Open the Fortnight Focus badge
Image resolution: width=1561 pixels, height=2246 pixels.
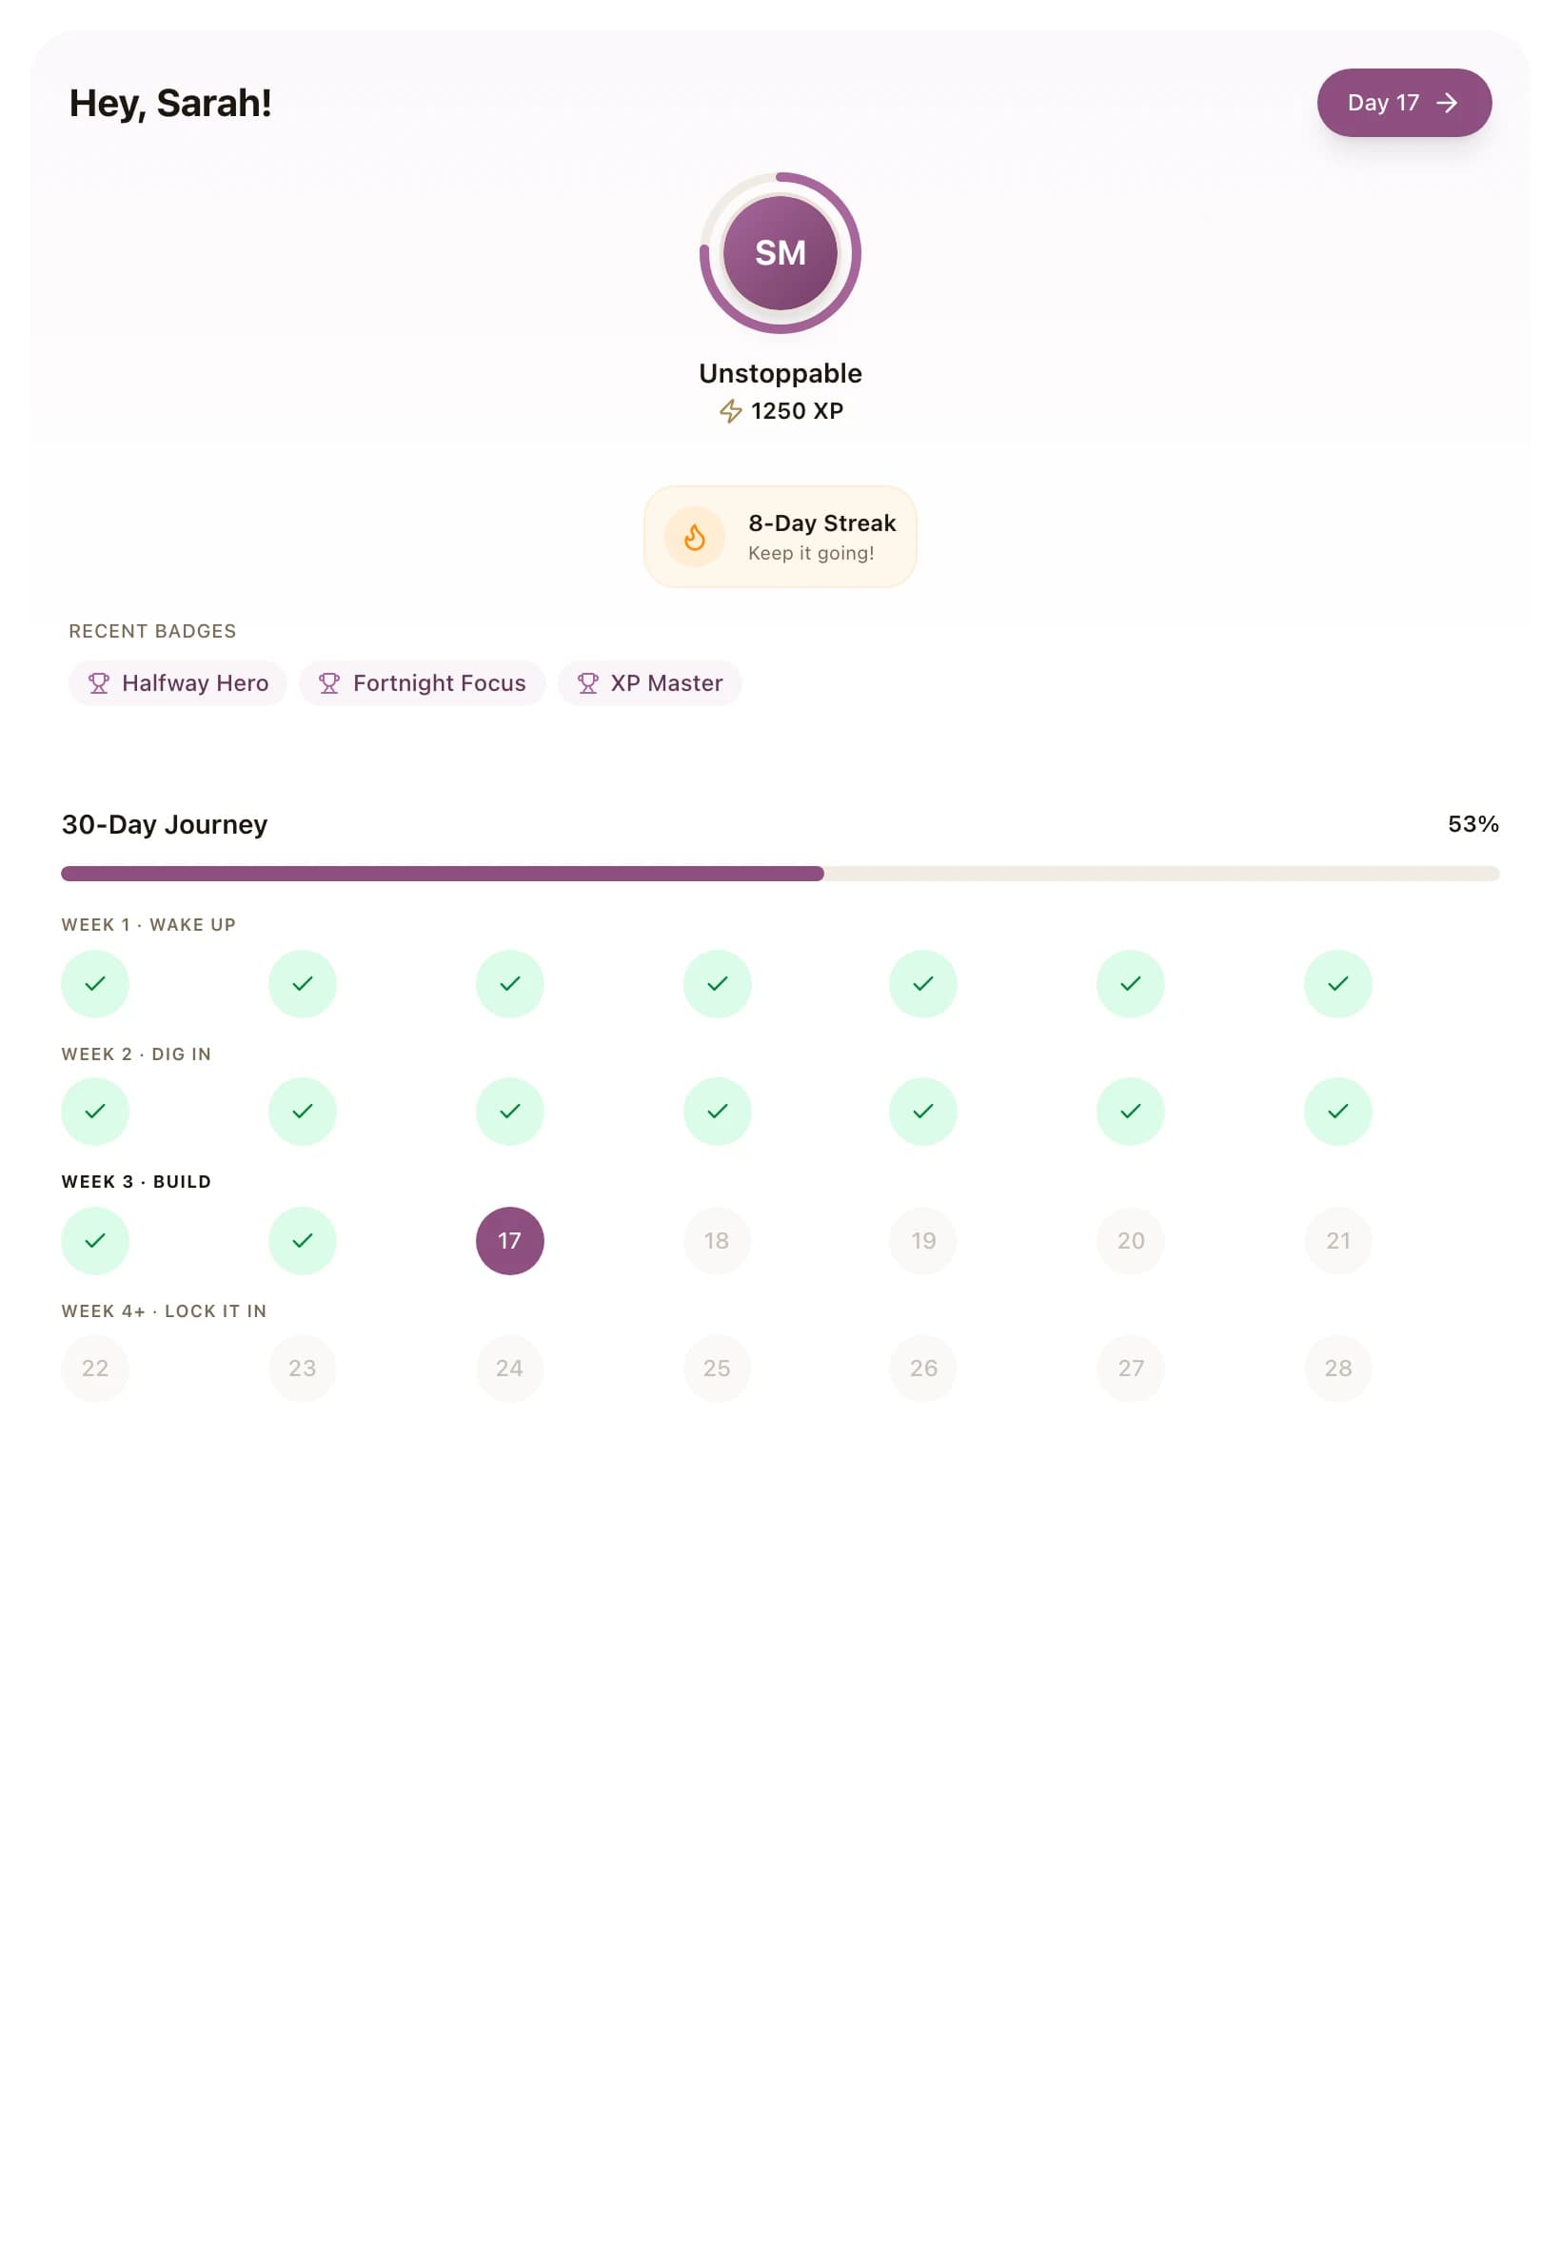[x=423, y=683]
